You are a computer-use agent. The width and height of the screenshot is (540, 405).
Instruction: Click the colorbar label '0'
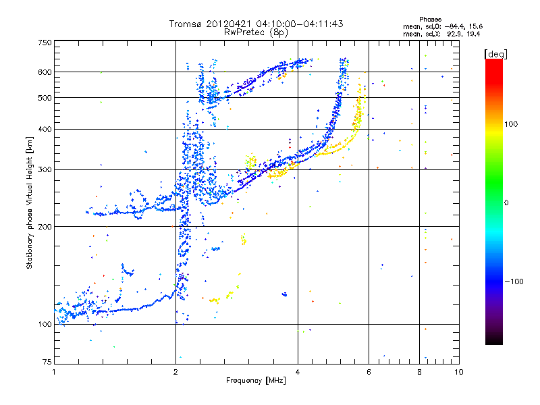[506, 203]
